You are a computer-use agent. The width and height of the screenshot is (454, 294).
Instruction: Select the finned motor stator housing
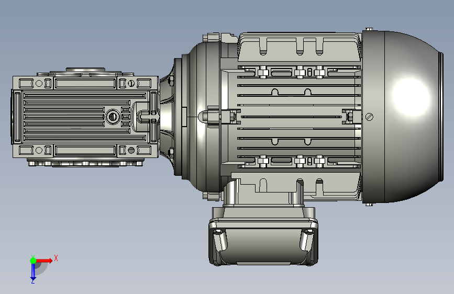[292, 117]
